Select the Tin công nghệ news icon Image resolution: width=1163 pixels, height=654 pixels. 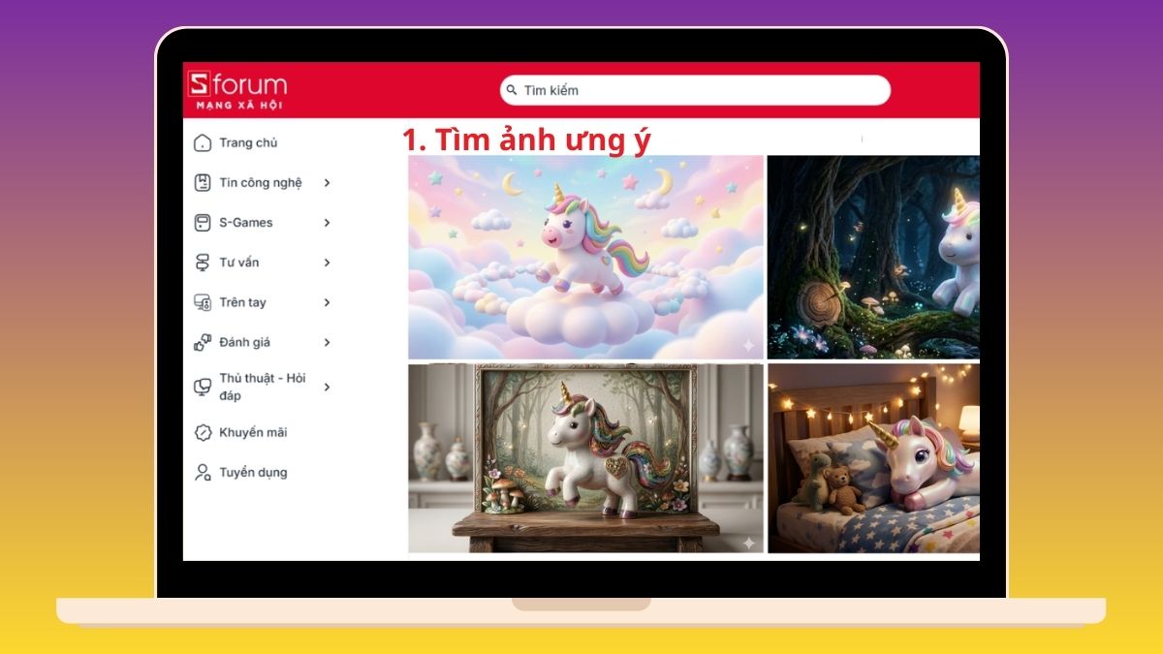201,182
